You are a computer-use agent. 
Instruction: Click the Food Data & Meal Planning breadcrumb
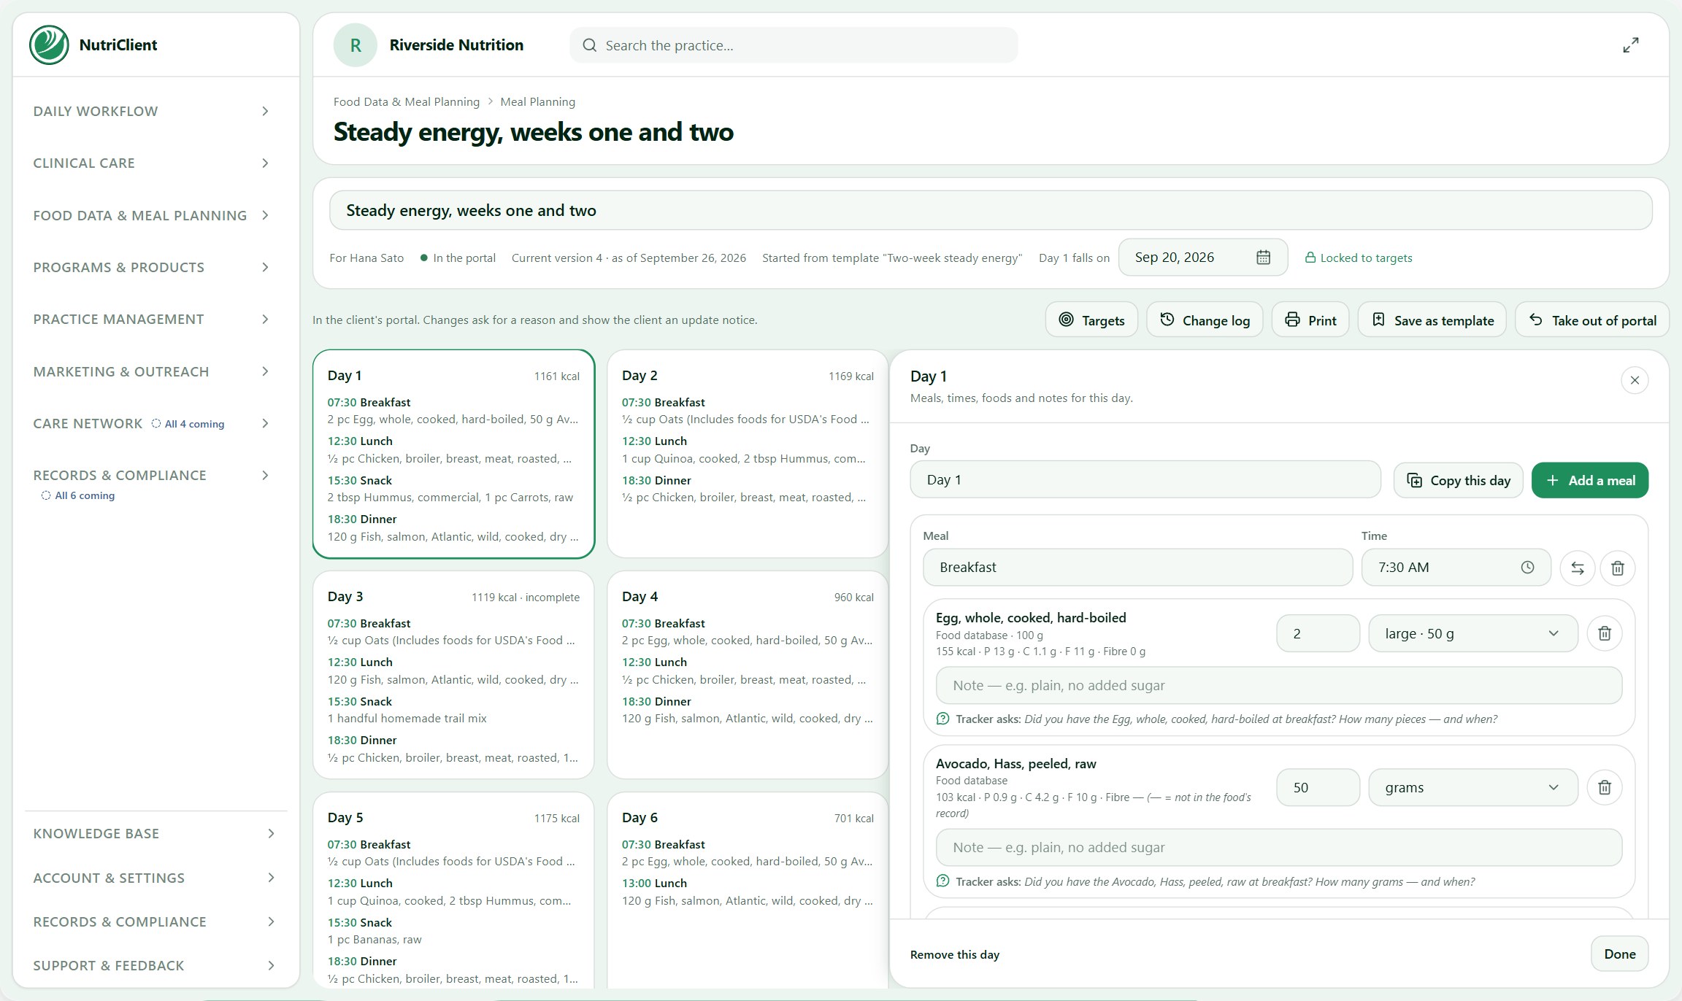[x=406, y=101]
